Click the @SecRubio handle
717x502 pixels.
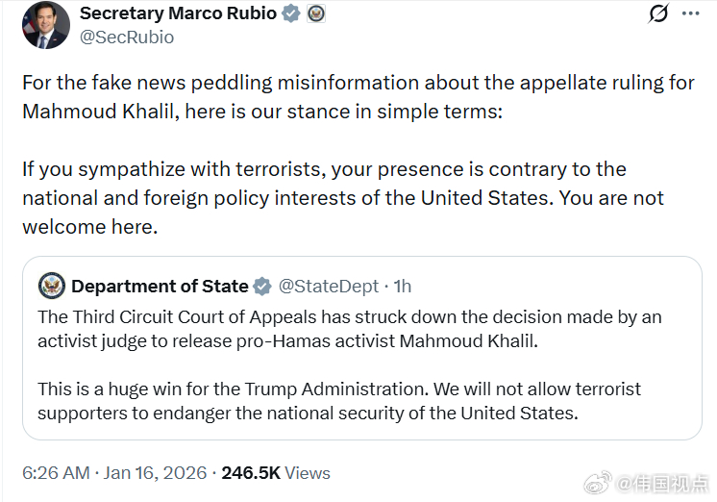click(x=127, y=38)
